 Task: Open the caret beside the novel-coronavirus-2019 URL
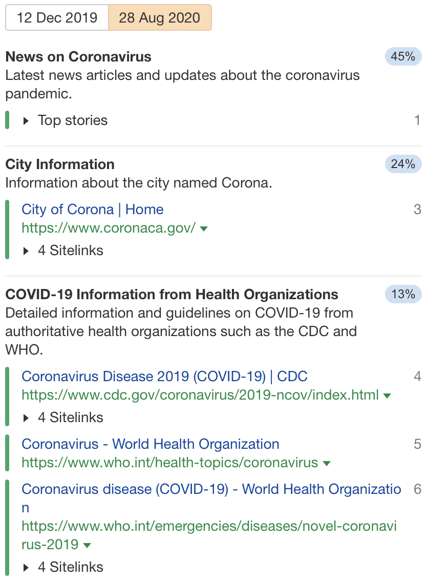87,545
